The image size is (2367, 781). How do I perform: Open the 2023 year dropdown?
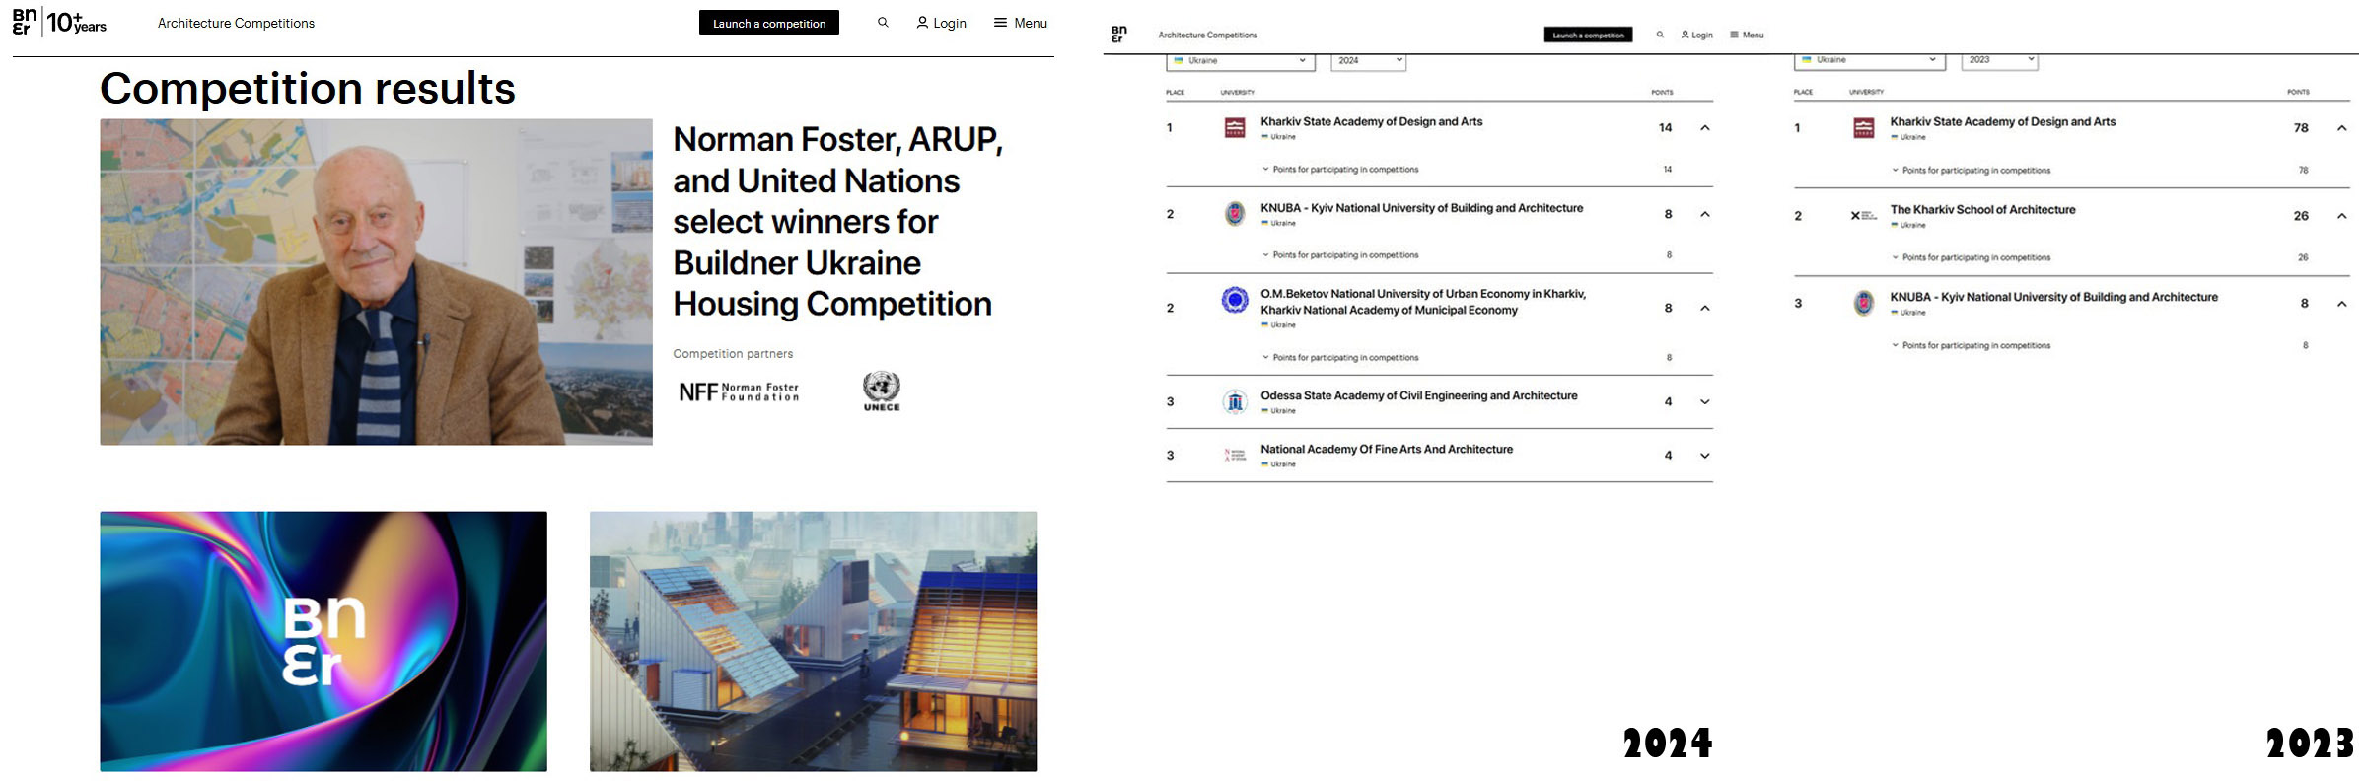(x=1999, y=60)
